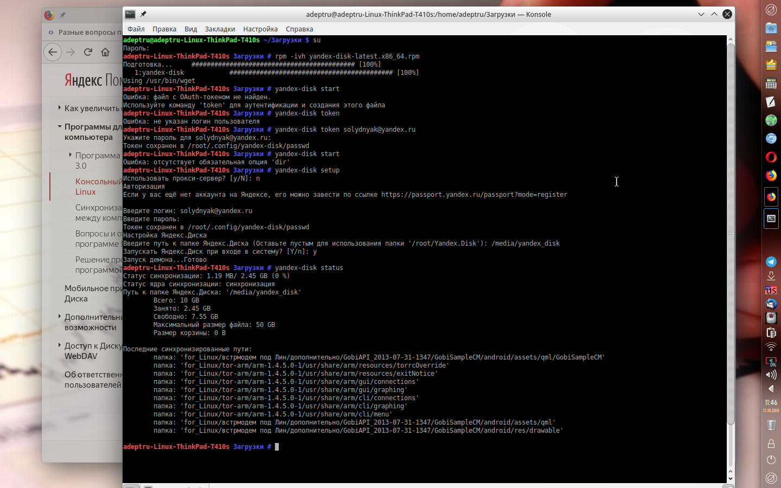Image resolution: width=781 pixels, height=488 pixels.
Task: Open the downloads tray icon with the arrow
Action: coord(771,276)
